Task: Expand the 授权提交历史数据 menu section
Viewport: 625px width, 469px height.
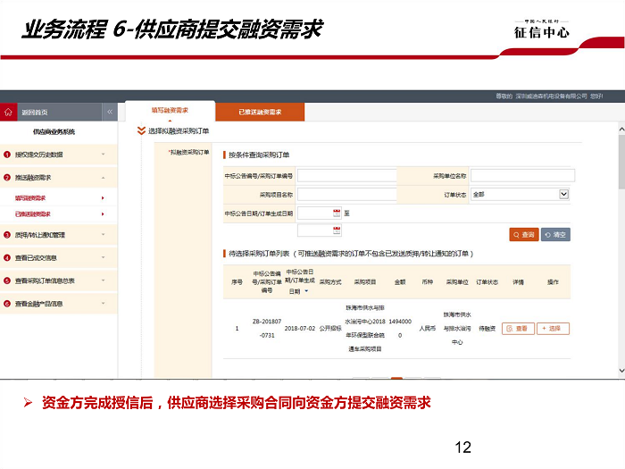Action: pyautogui.click(x=103, y=155)
